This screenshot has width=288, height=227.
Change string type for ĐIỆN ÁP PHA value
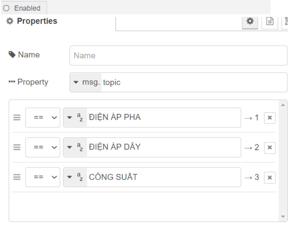pos(75,118)
